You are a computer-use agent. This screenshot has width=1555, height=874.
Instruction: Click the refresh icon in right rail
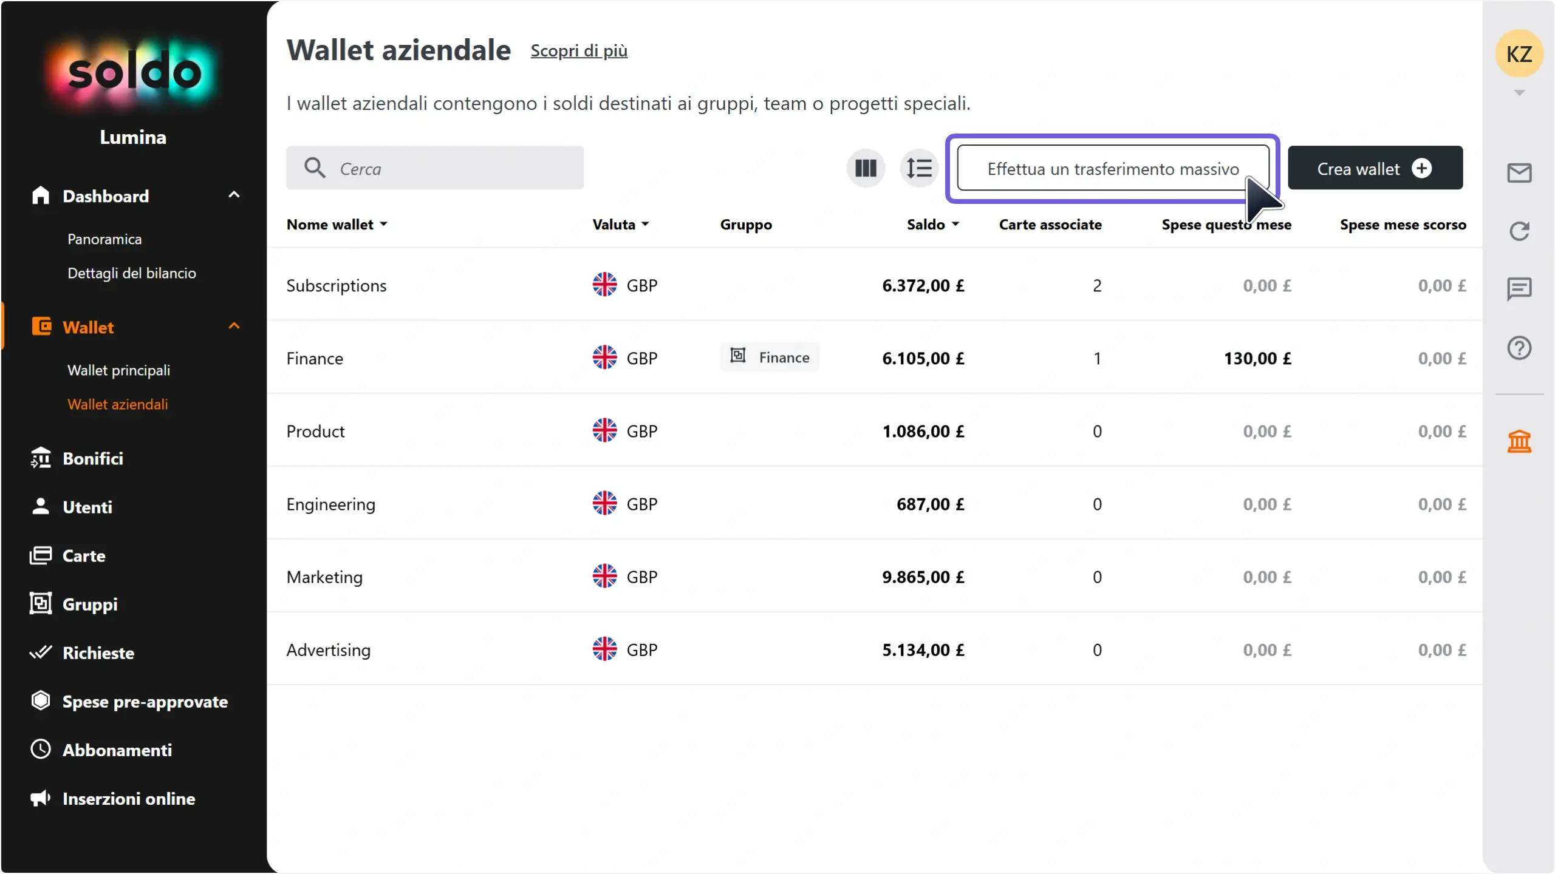pyautogui.click(x=1519, y=231)
